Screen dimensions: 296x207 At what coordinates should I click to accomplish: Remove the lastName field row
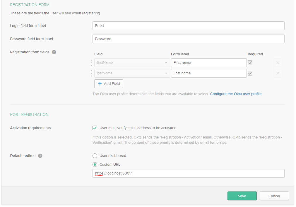pos(278,73)
